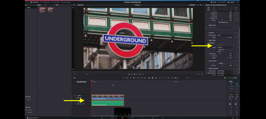Select the Master bin in the bin list
The height and width of the screenshot is (119, 266).
point(29,8)
